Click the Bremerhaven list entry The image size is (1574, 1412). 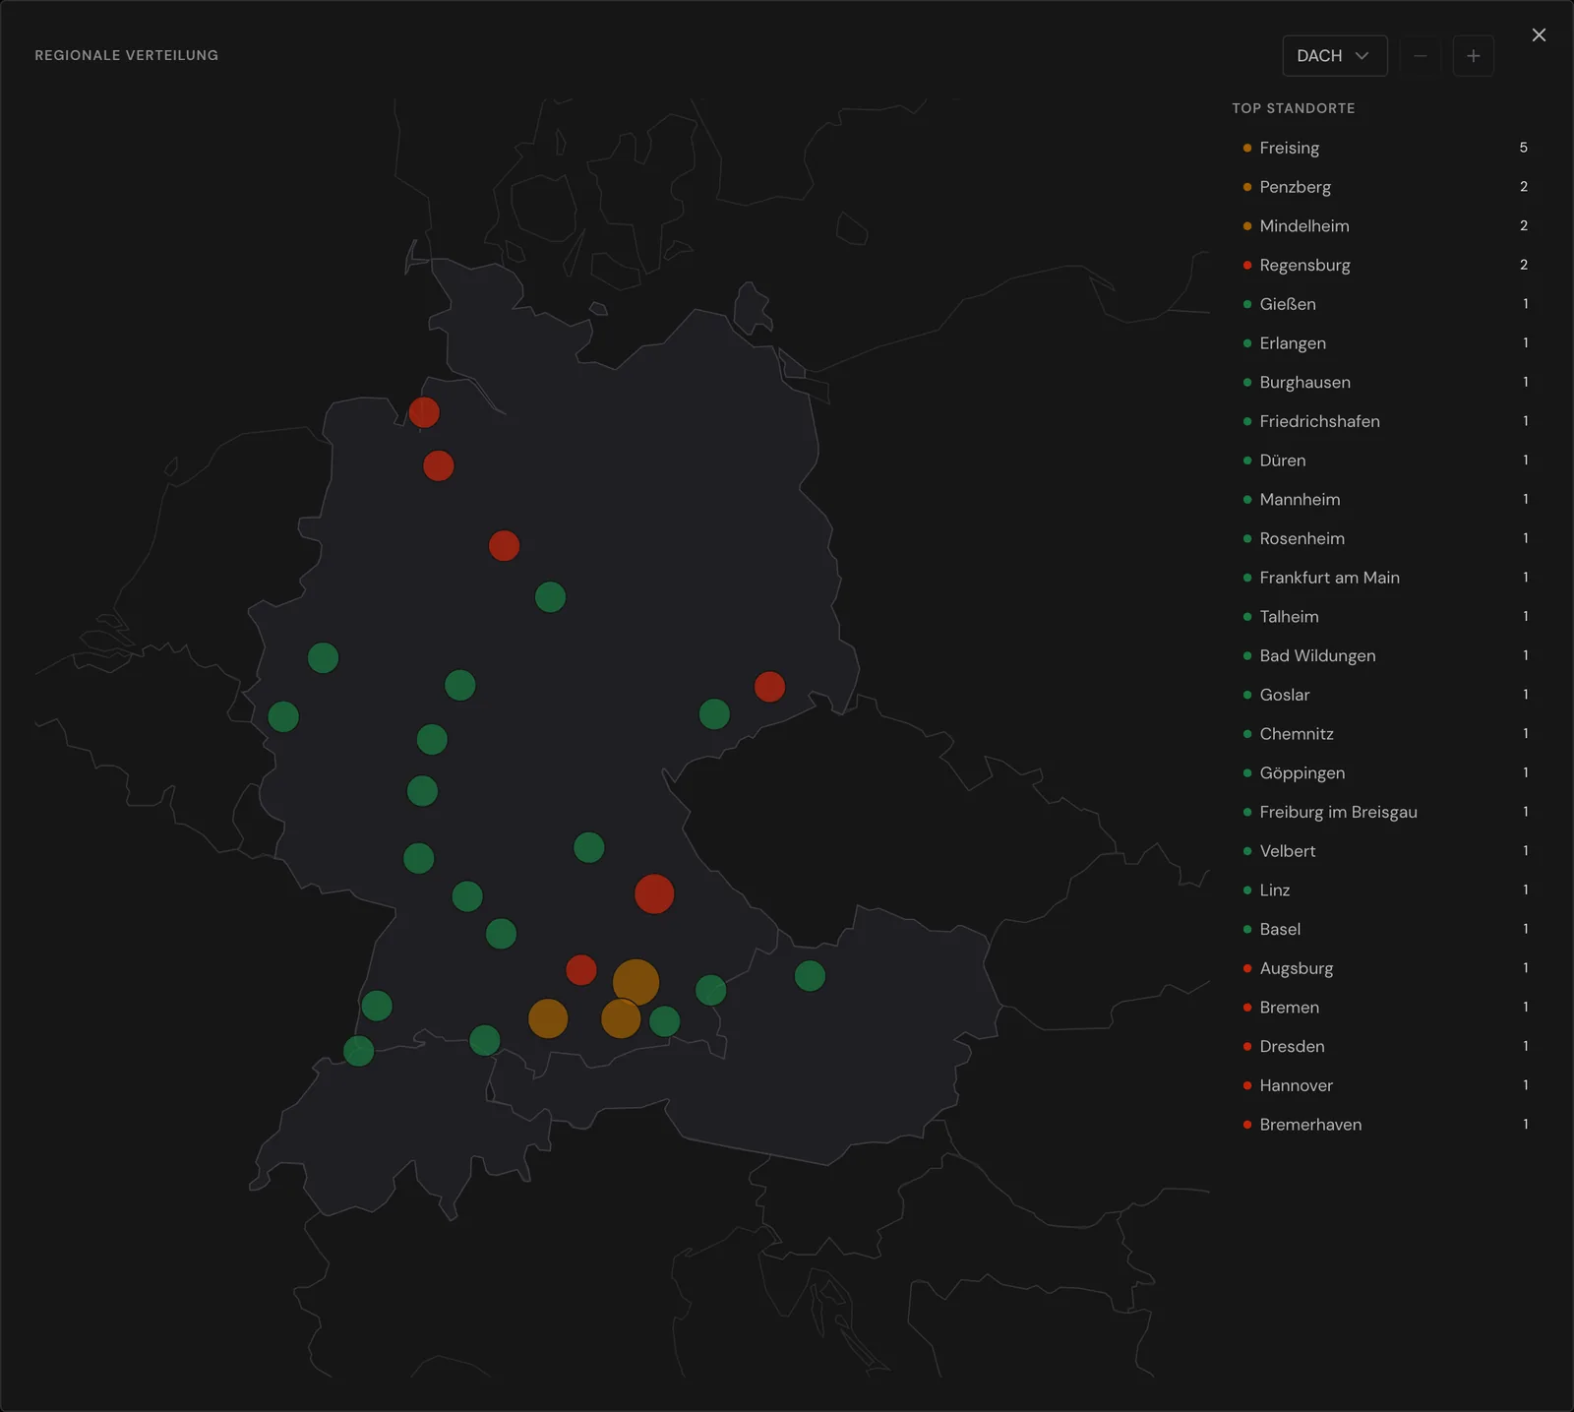[1385, 1125]
